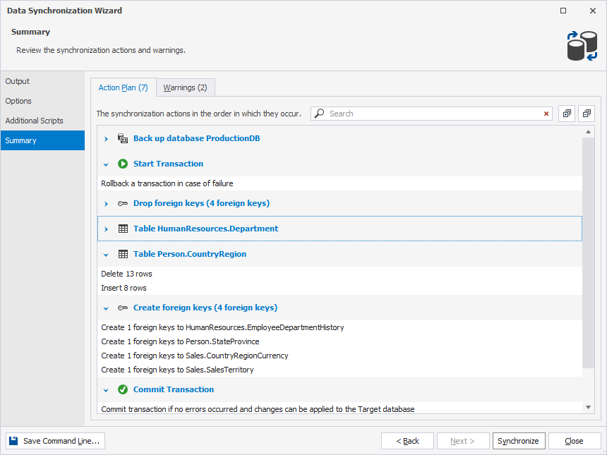Clear the search box with red X
Viewport: 607px width, 455px height.
coord(546,114)
